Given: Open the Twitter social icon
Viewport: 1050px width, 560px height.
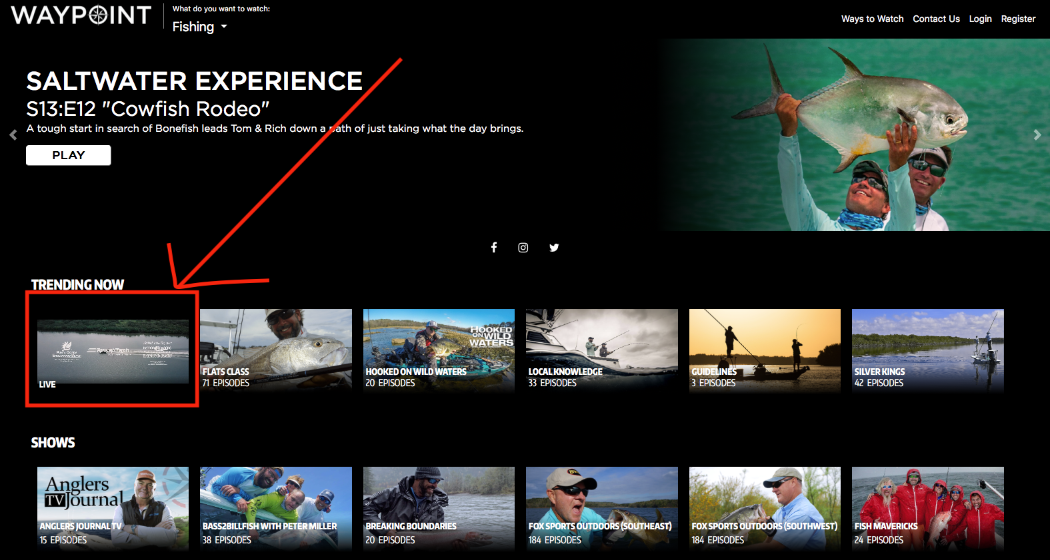Looking at the screenshot, I should point(554,248).
